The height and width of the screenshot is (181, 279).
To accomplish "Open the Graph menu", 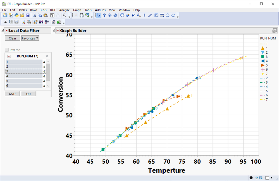I will tap(77, 10).
